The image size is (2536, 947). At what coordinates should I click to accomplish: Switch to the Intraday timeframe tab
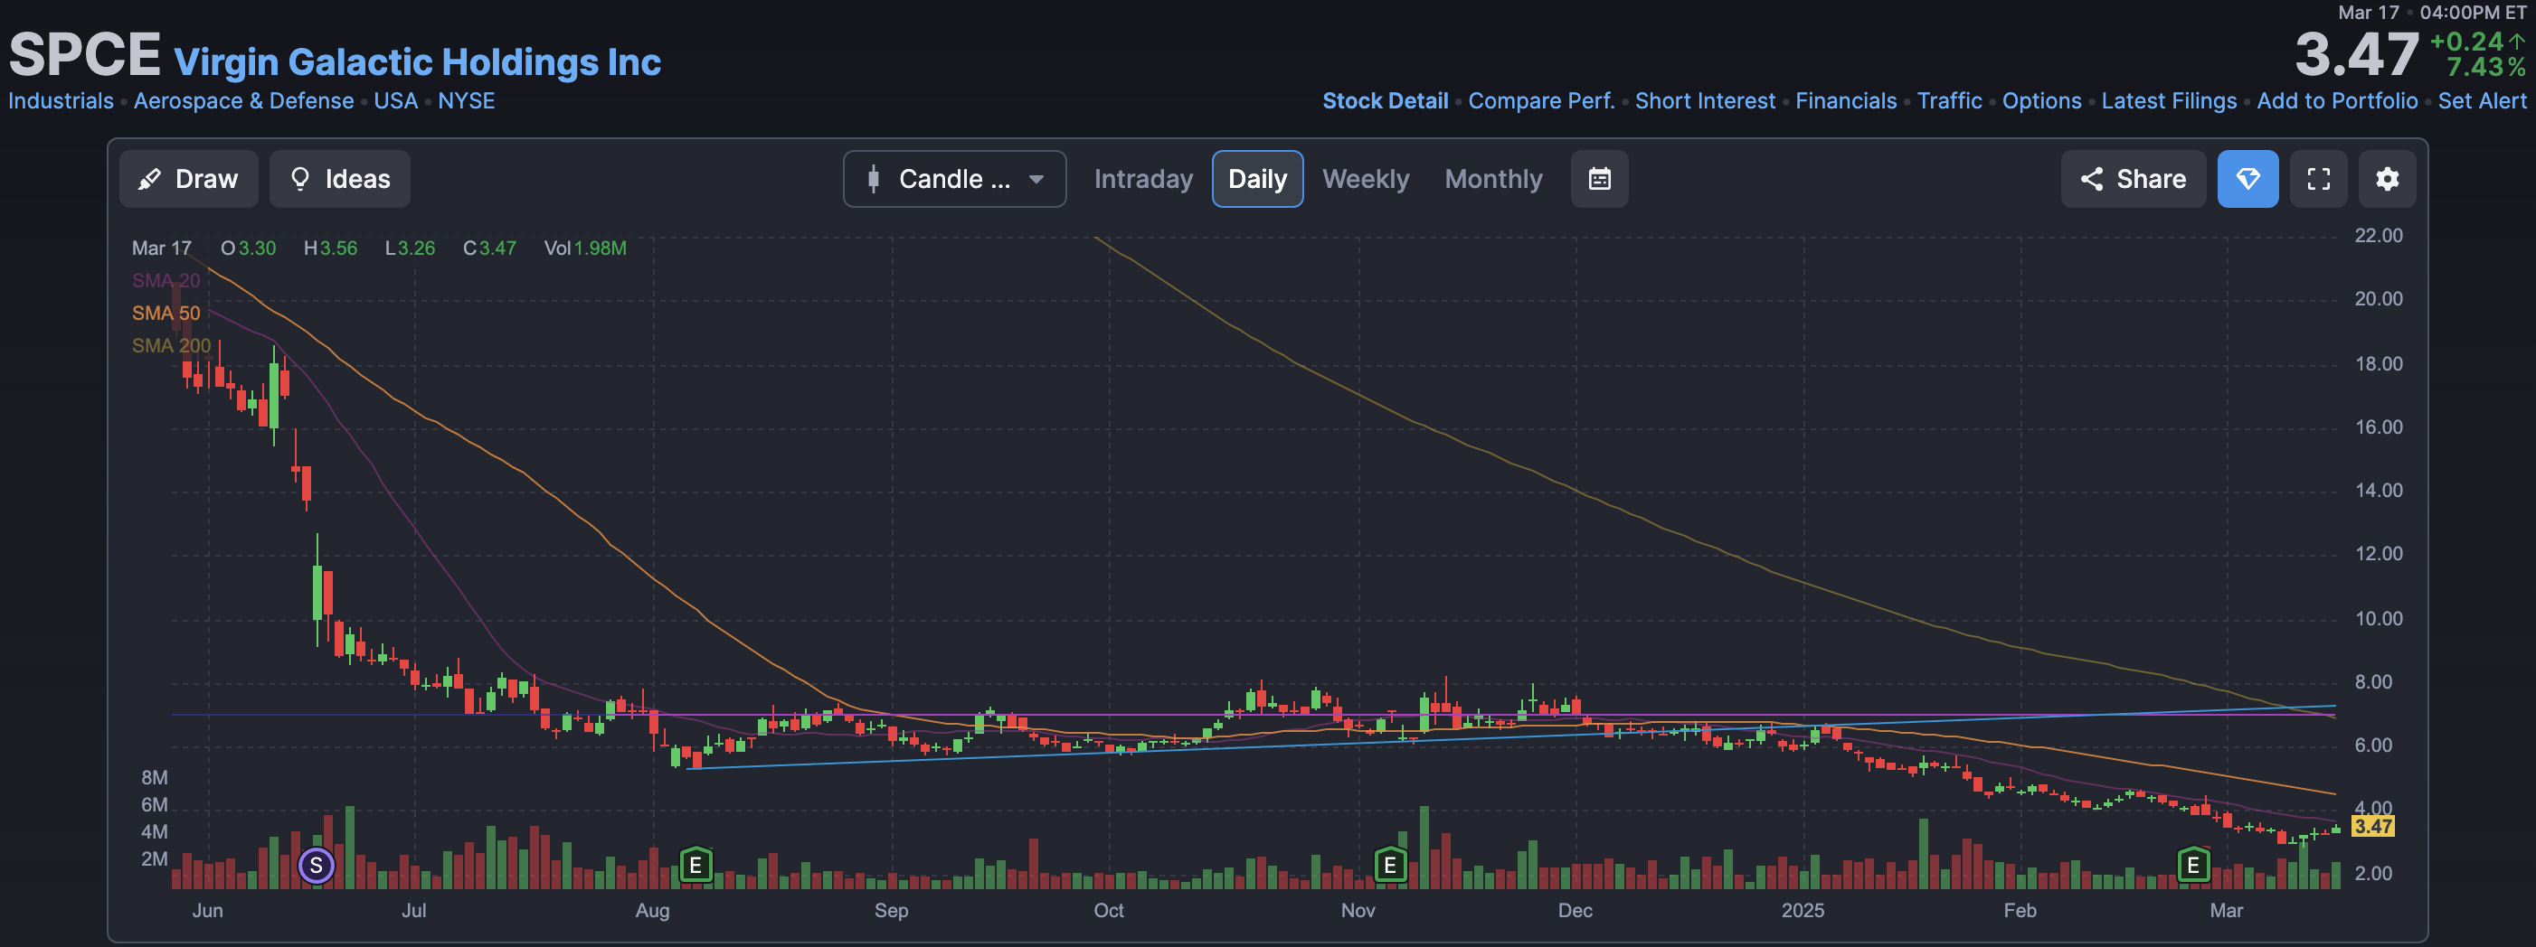pyautogui.click(x=1143, y=179)
